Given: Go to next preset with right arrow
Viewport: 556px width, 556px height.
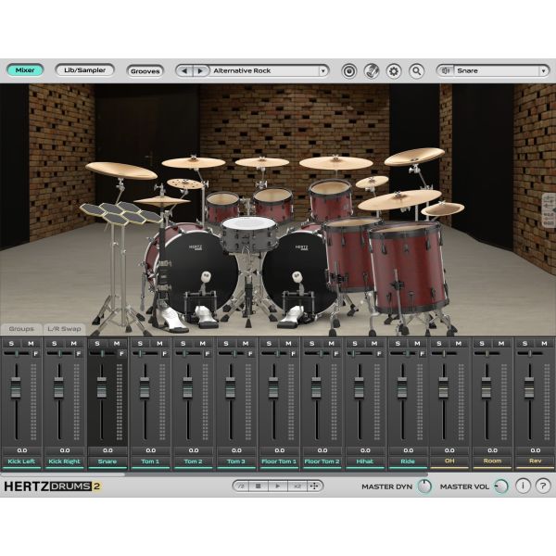Looking at the screenshot, I should click(200, 71).
